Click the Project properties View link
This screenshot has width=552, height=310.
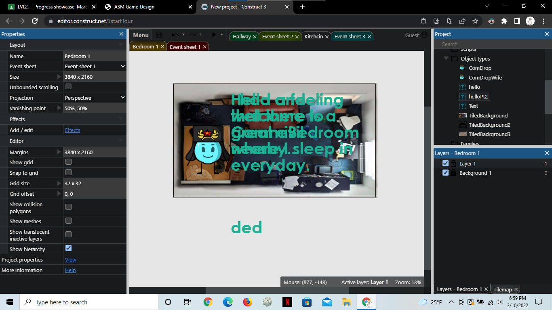point(70,260)
